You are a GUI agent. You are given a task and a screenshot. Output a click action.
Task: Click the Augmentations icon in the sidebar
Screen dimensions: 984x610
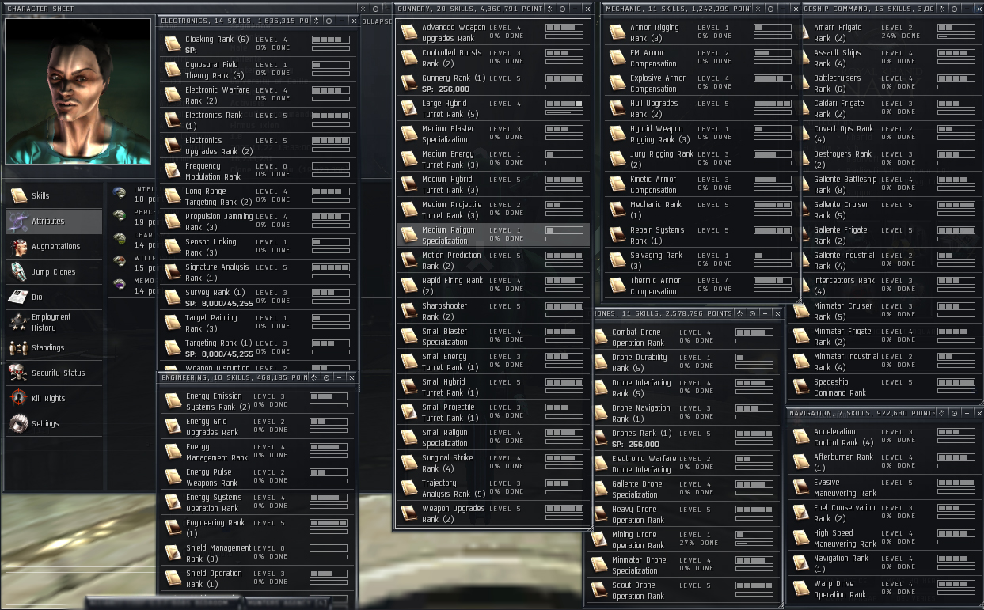coord(18,246)
